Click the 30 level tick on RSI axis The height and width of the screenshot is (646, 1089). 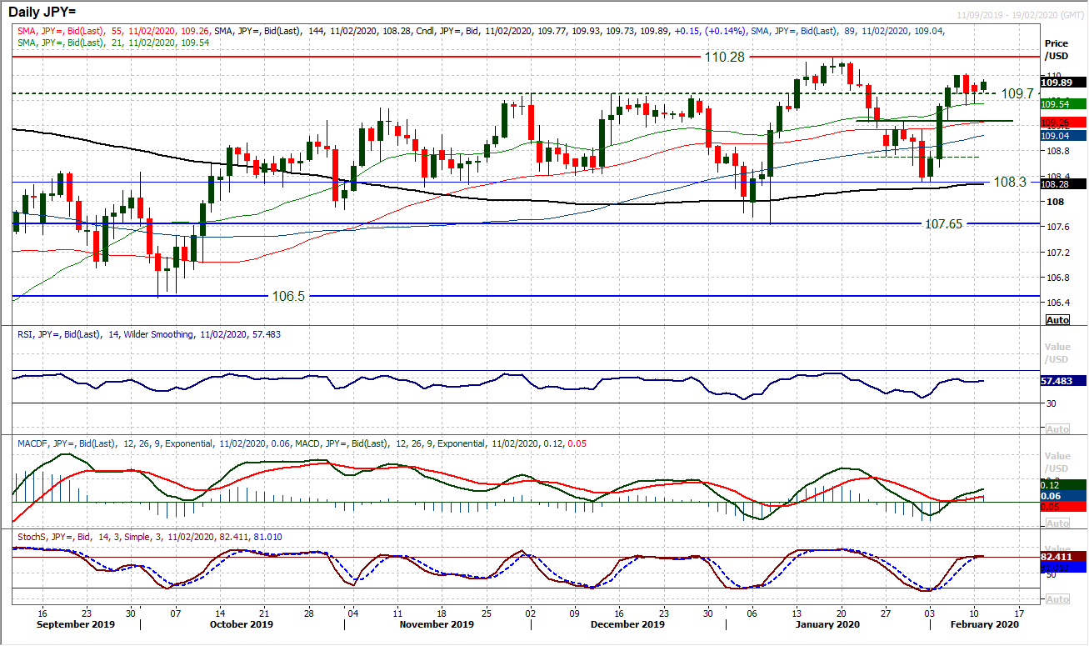(1052, 403)
